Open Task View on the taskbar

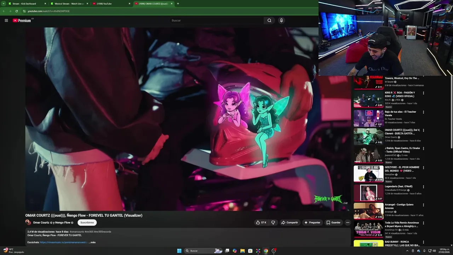pos(227,251)
